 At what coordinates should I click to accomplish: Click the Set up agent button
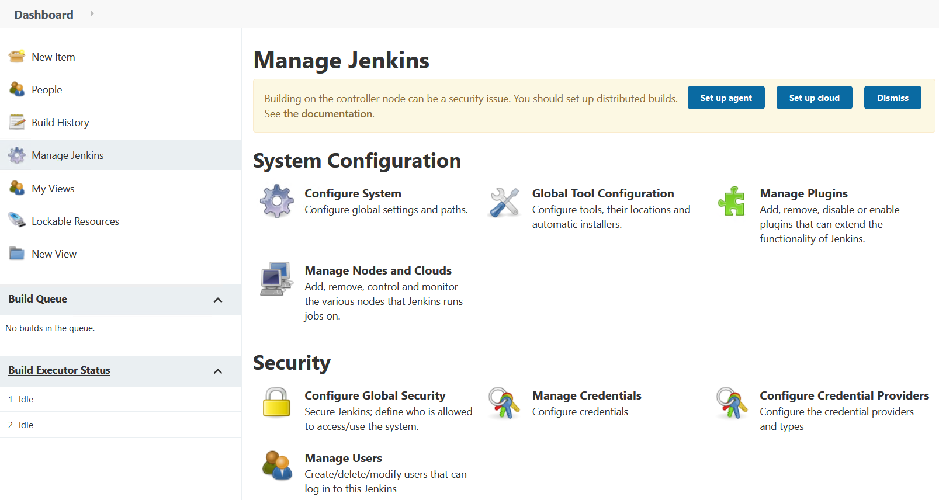click(x=726, y=98)
